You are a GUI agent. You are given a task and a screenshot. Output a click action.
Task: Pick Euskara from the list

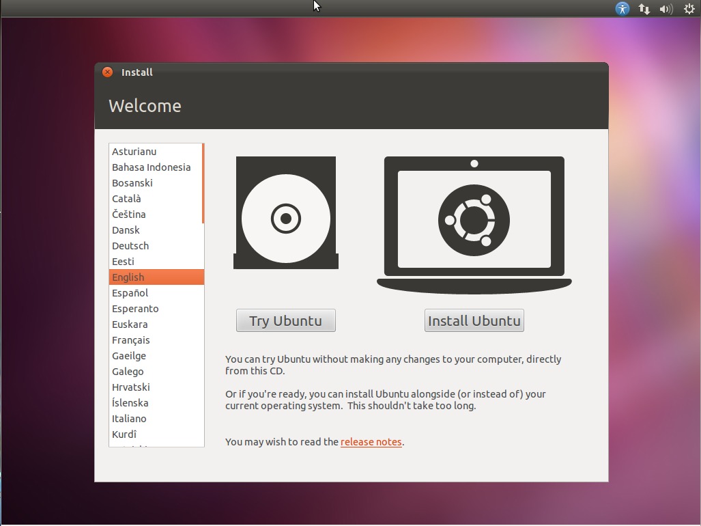(156, 324)
